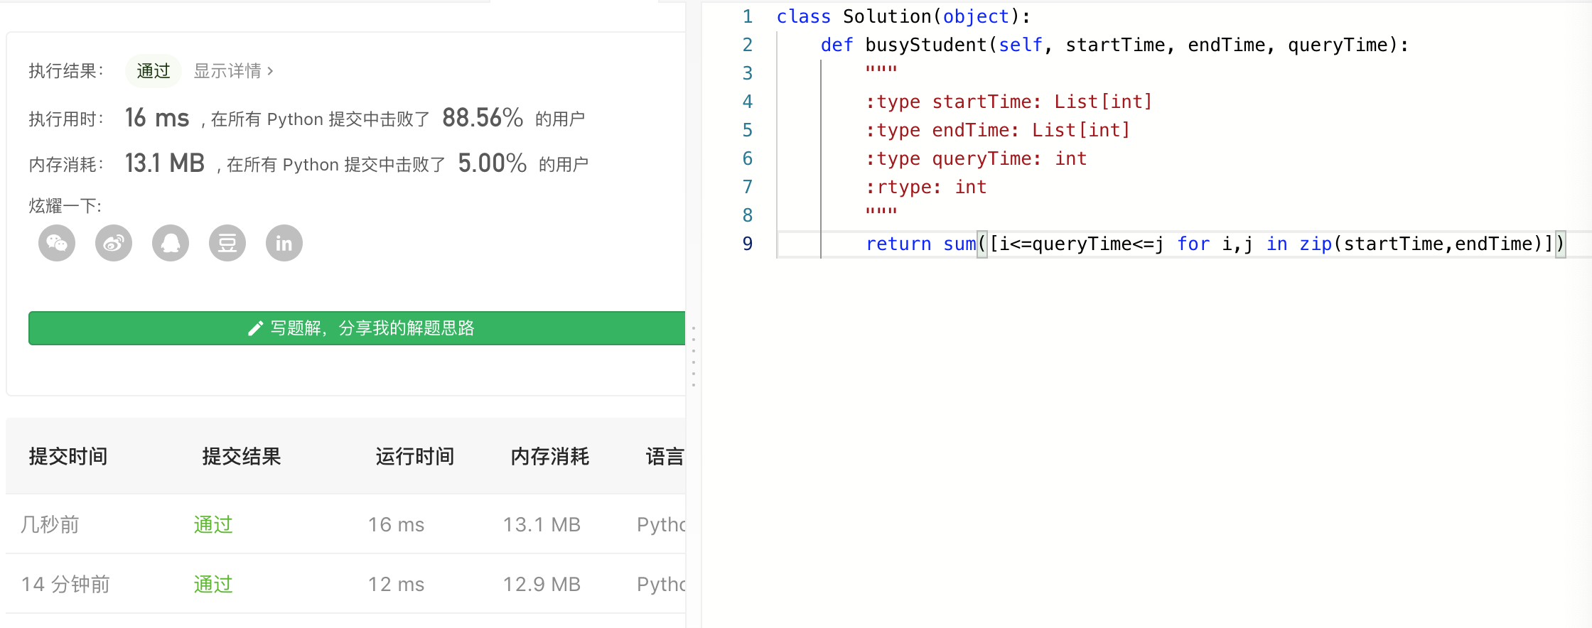Click ':type startTime: List[int]' docstring line
This screenshot has height=628, width=1592.
(x=1009, y=102)
